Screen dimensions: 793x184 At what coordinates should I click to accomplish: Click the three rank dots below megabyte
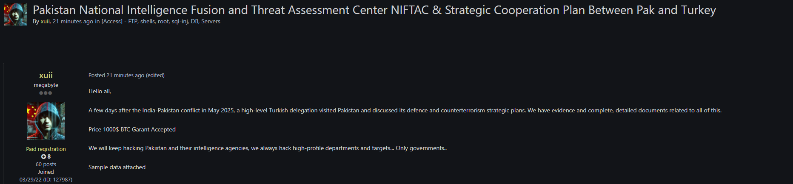pos(46,93)
